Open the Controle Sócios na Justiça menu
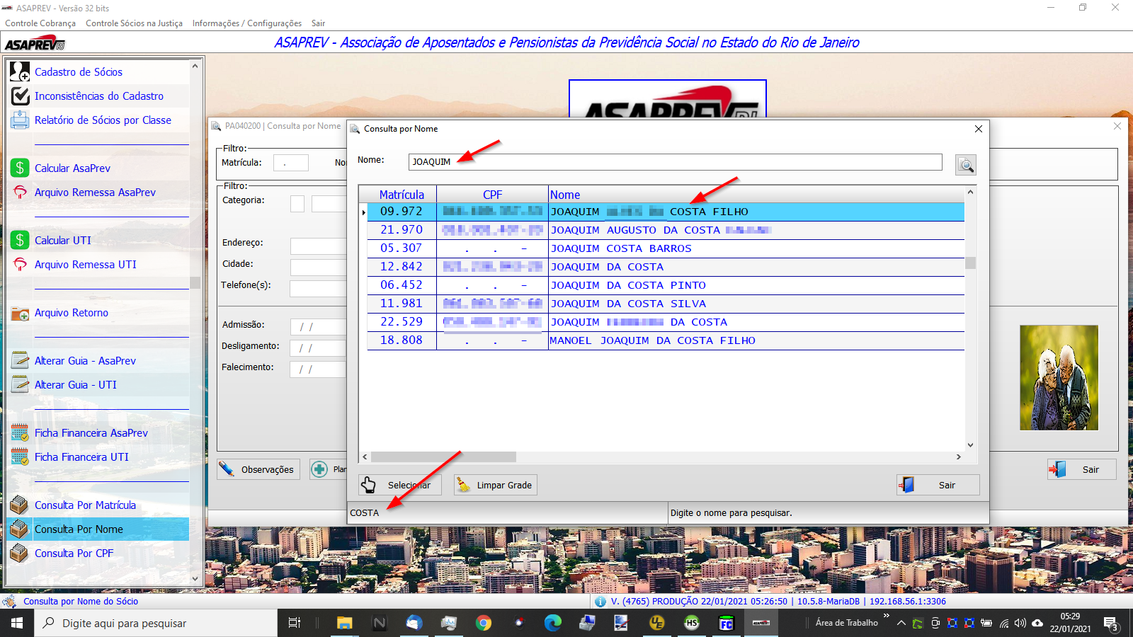This screenshot has width=1133, height=637. pyautogui.click(x=134, y=23)
